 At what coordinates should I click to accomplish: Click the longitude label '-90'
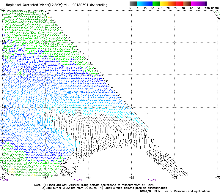coord(3,178)
